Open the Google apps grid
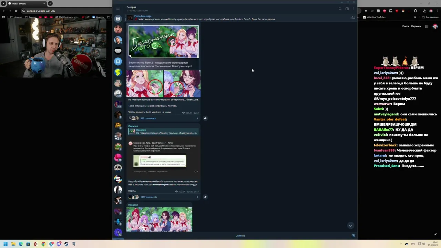The width and height of the screenshot is (441, 248). [427, 26]
